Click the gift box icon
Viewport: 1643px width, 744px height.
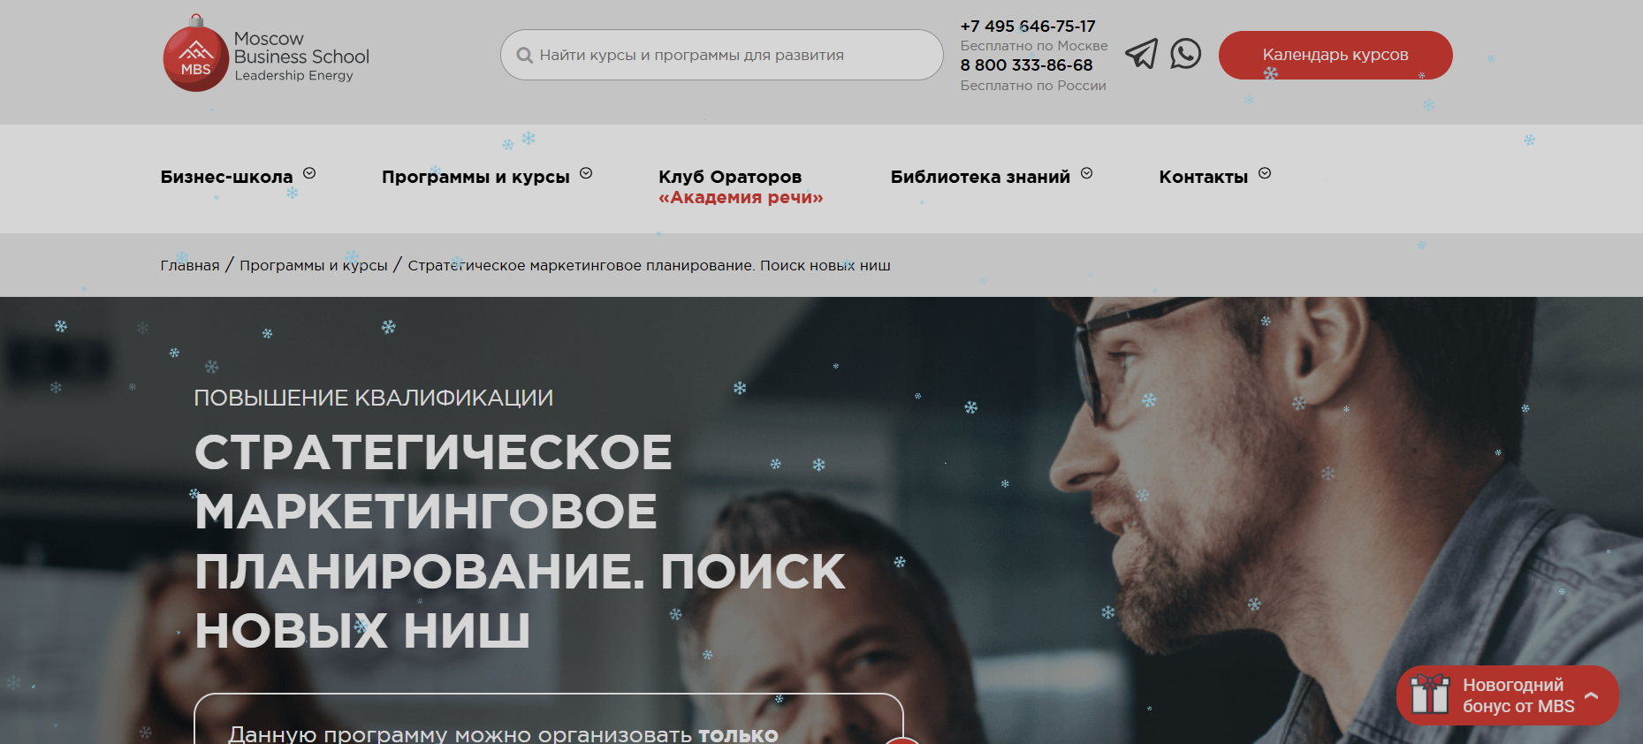pos(1429,694)
